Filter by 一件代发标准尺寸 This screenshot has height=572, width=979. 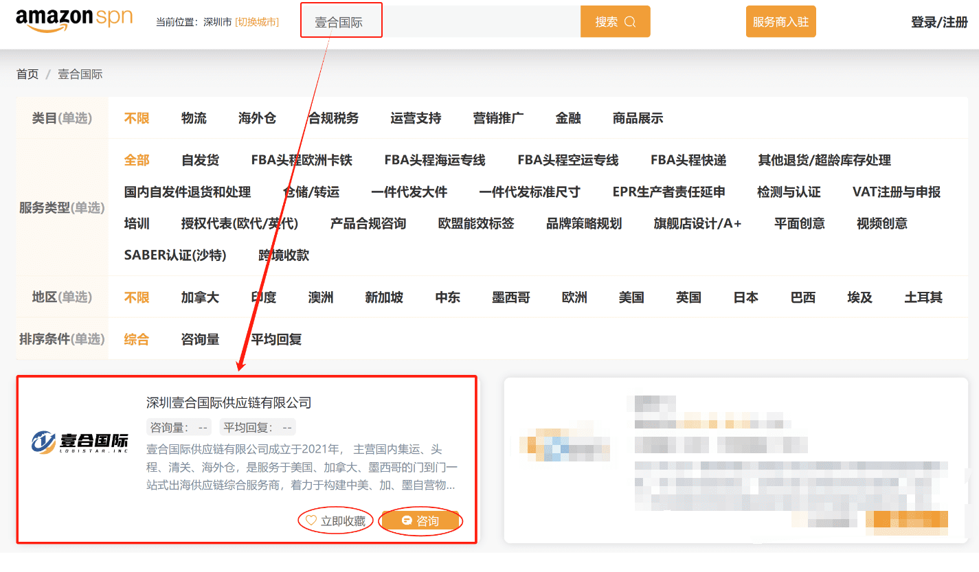coord(530,192)
